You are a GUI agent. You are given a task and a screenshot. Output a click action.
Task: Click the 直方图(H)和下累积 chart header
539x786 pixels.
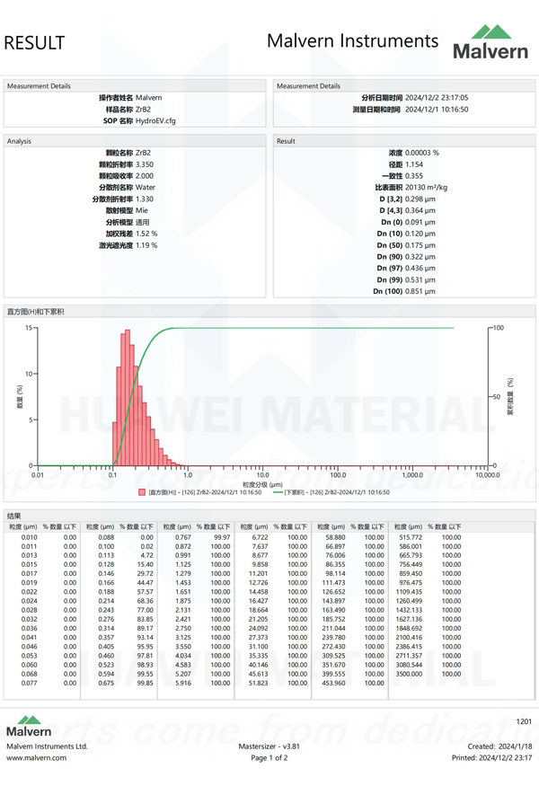(x=35, y=312)
